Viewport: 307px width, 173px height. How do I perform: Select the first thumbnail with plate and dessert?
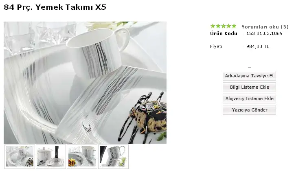pos(20,157)
